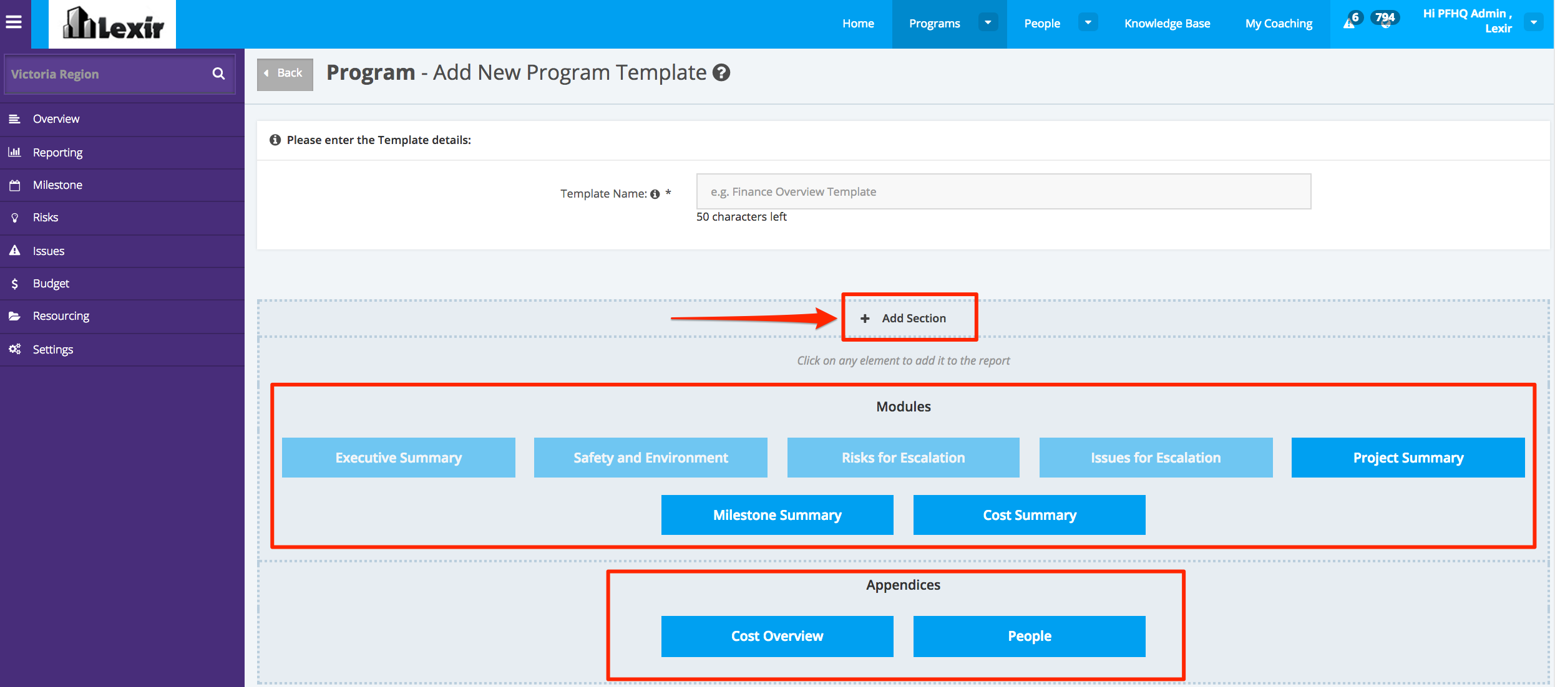The width and height of the screenshot is (1555, 687).
Task: Open My Coaching menu item
Action: pos(1279,24)
